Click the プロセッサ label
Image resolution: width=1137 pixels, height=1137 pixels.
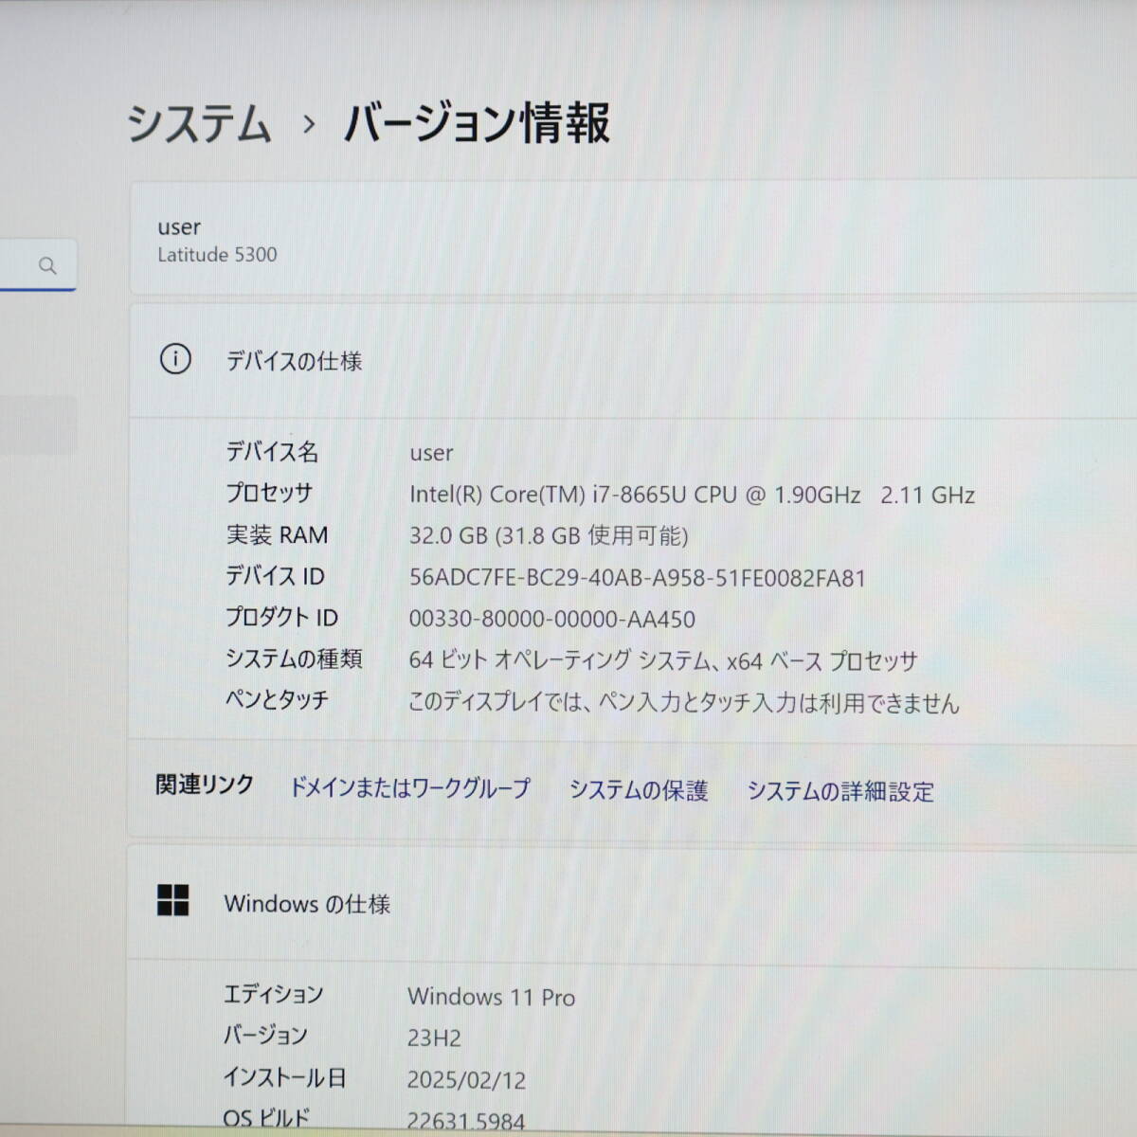(269, 493)
